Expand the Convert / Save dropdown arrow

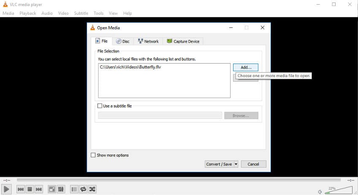[x=236, y=164]
